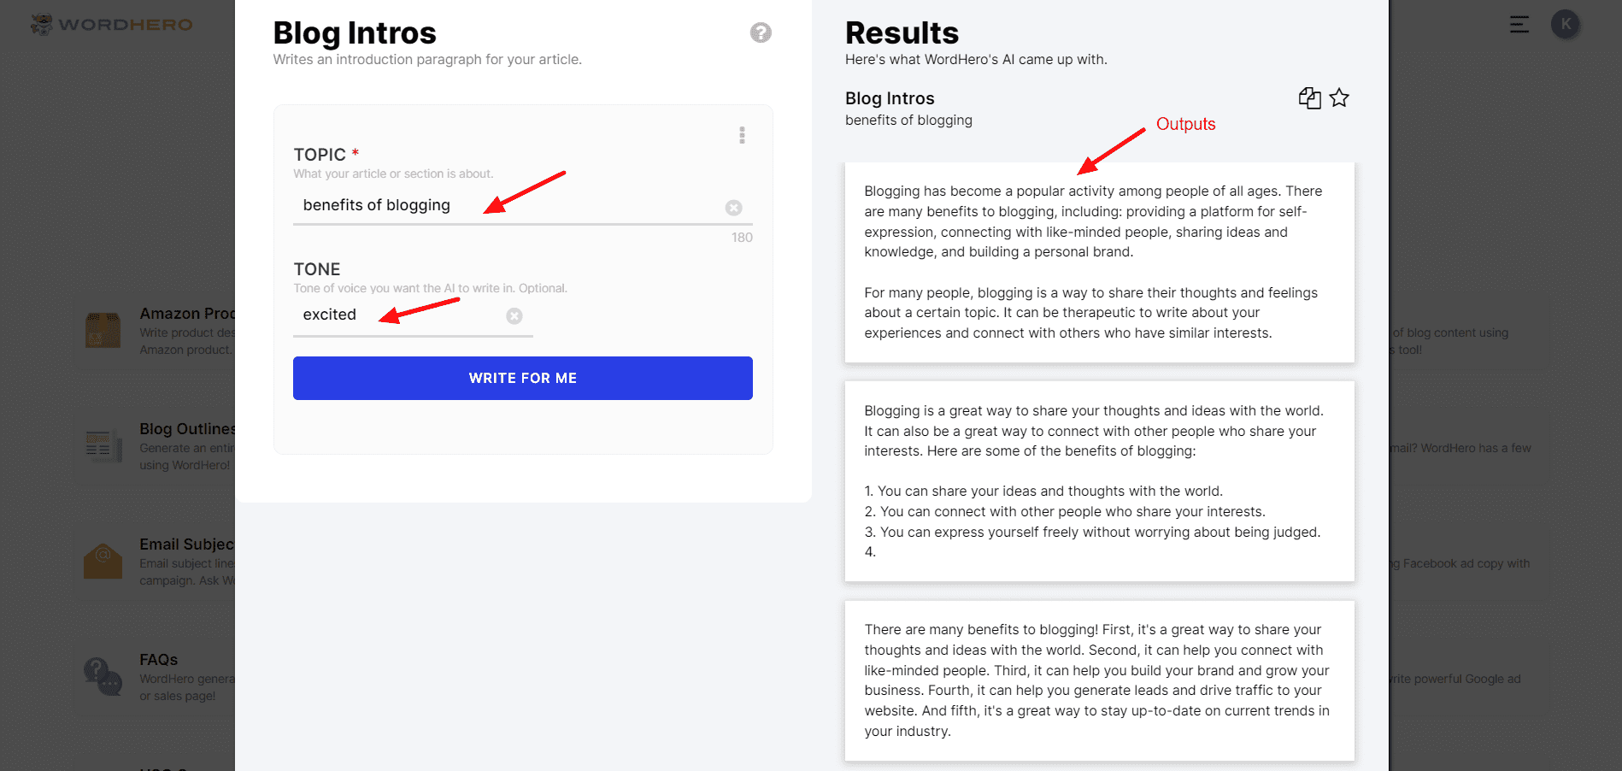Viewport: 1622px width, 771px height.
Task: Click the WRITE FOR ME button
Action: coord(522,378)
